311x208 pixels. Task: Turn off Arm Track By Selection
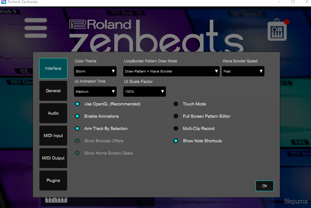click(78, 129)
